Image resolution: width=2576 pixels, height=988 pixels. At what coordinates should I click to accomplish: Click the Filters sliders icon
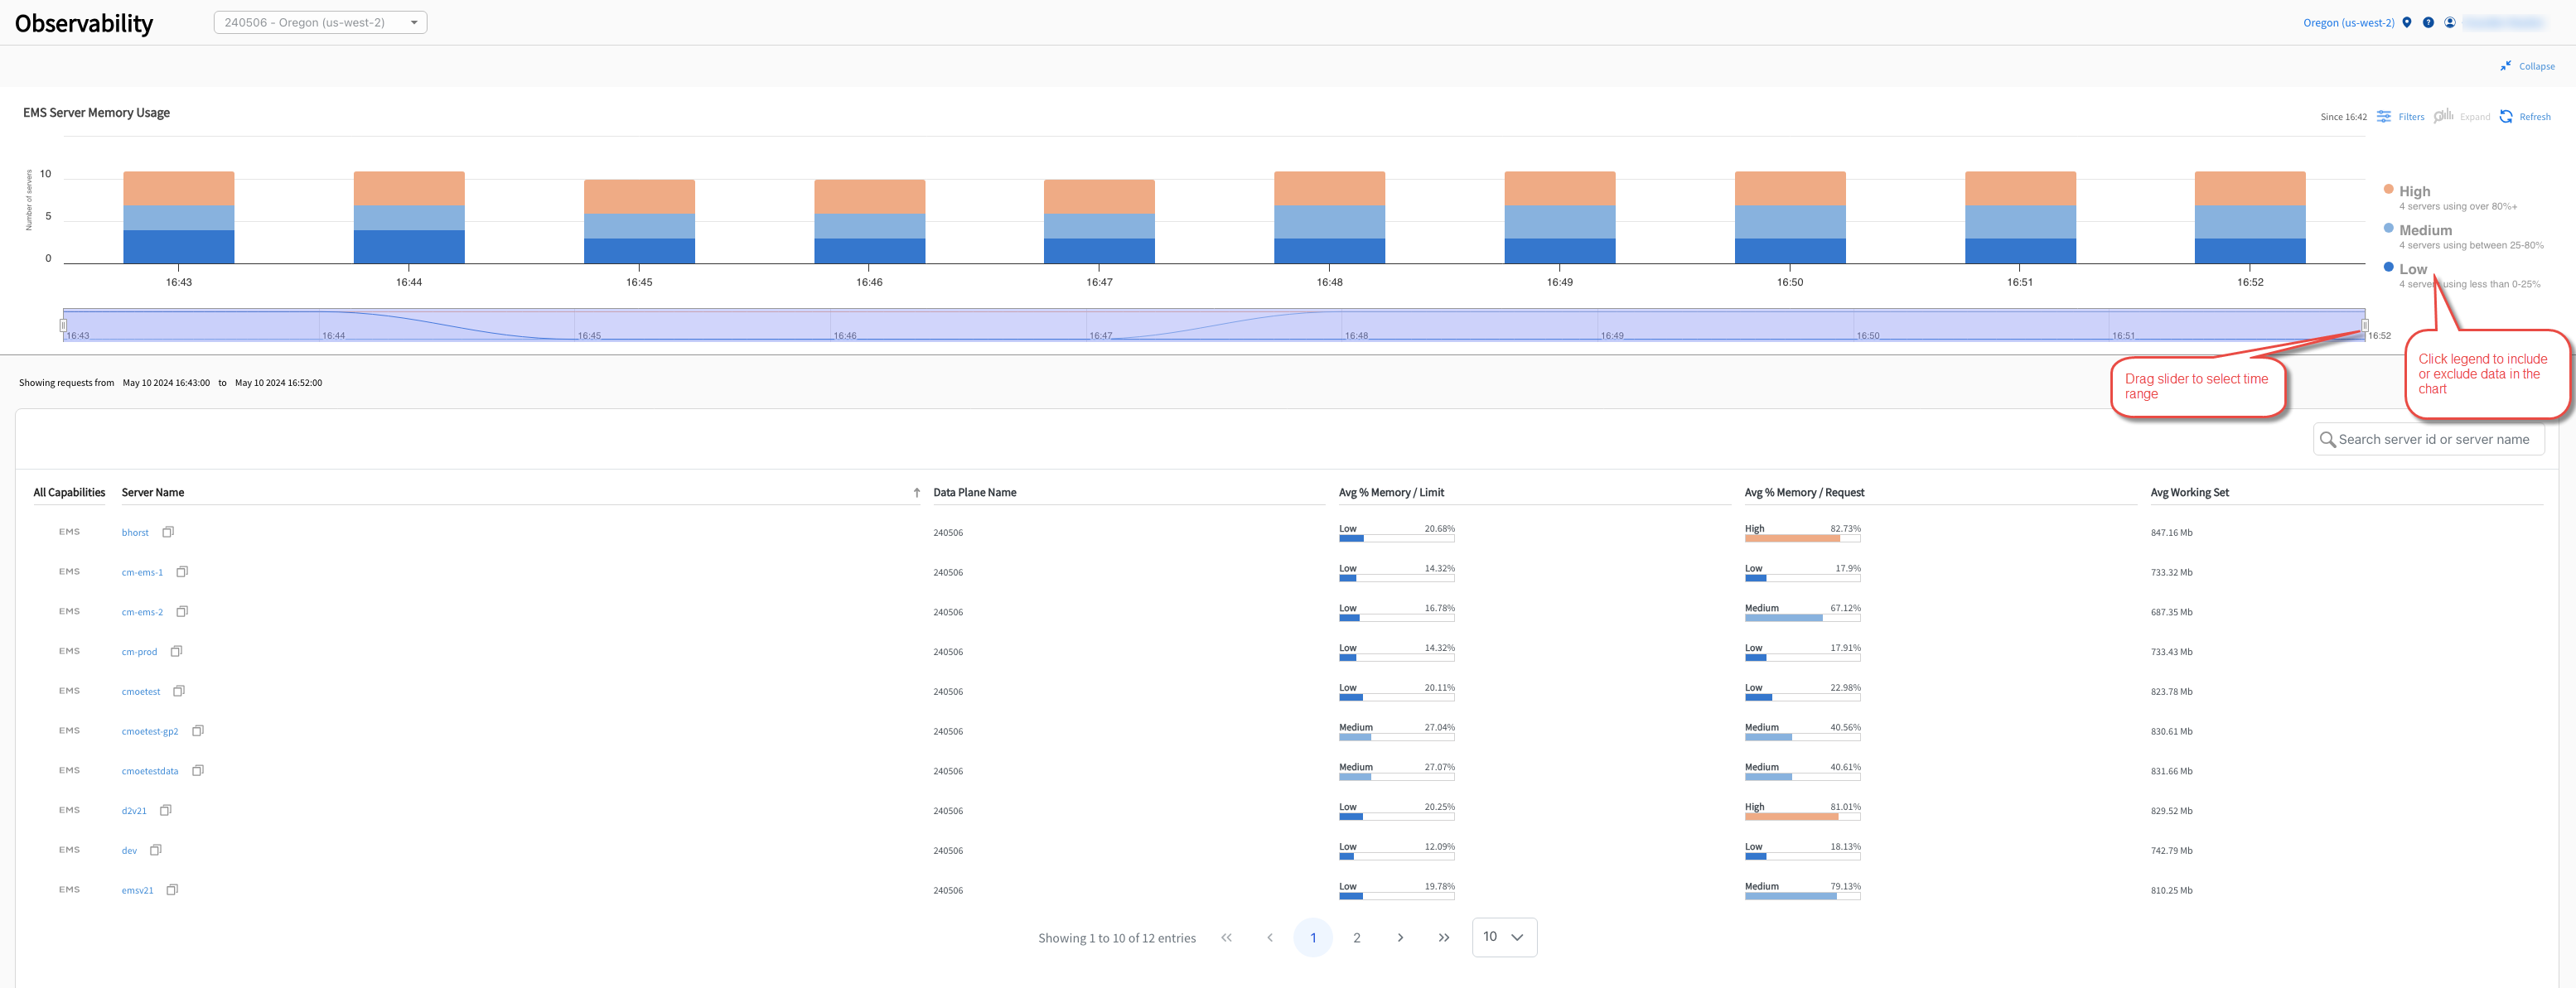[x=2384, y=117]
